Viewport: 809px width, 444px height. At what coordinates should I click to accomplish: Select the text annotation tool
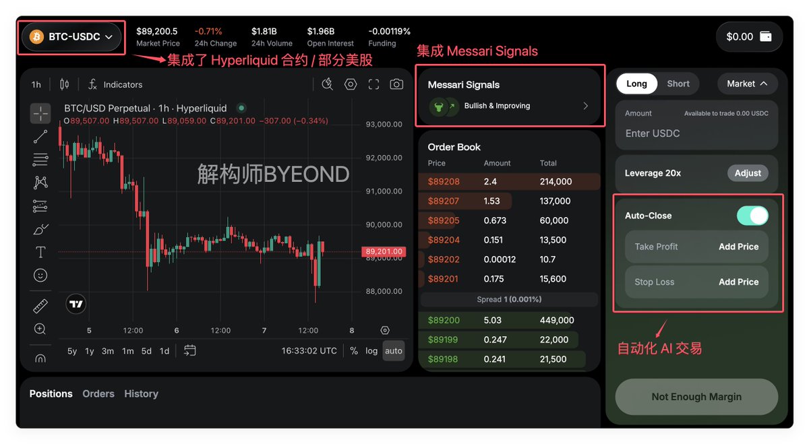pos(40,252)
